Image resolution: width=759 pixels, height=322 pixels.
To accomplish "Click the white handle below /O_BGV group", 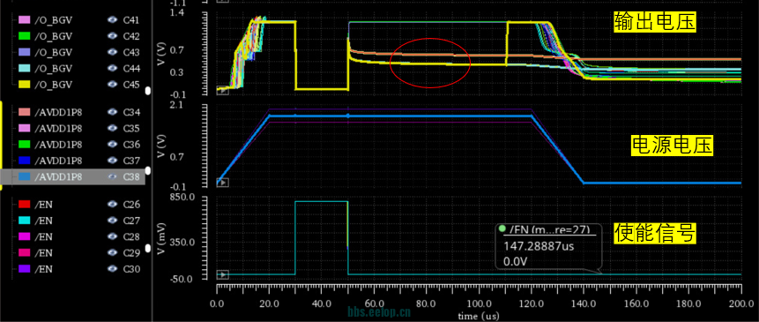I will coord(147,91).
